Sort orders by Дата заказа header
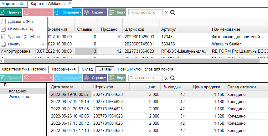The height and width of the screenshot is (136, 268). click(x=70, y=87)
